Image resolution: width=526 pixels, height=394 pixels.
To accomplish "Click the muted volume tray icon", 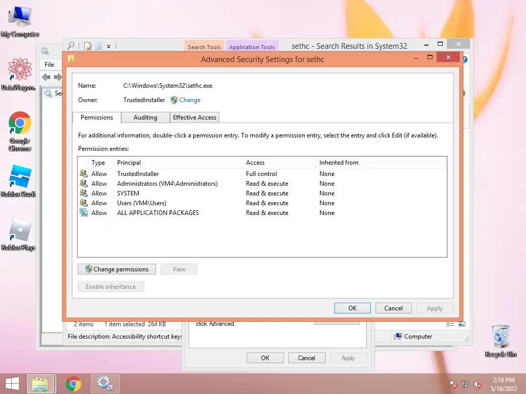I will coord(478,384).
